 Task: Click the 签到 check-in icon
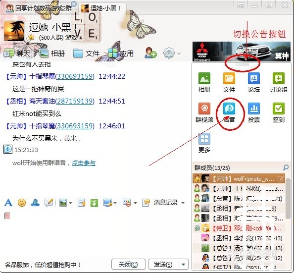tap(279, 109)
